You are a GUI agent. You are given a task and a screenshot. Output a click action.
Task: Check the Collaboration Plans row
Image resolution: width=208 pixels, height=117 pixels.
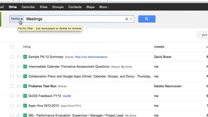pyautogui.click(x=12, y=76)
